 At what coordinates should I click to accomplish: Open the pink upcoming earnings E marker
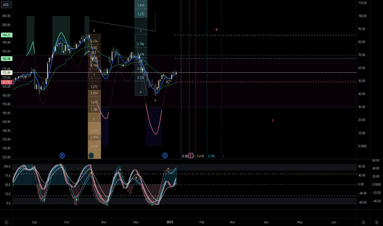pyautogui.click(x=191, y=156)
